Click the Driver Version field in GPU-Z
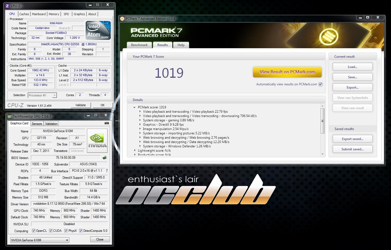391x250 pixels. pyautogui.click(x=69, y=204)
